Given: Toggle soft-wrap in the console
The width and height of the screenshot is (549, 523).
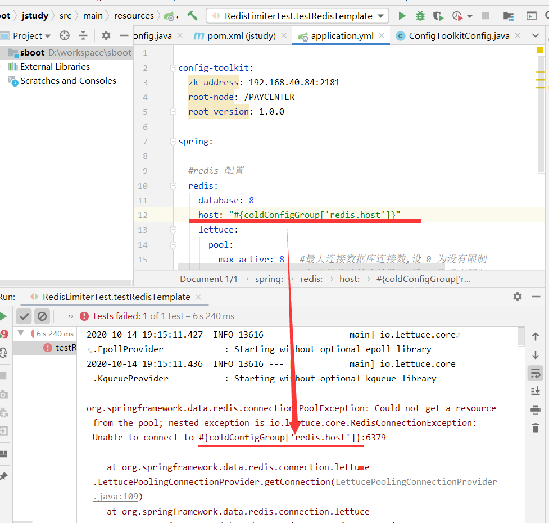Looking at the screenshot, I should point(536,373).
